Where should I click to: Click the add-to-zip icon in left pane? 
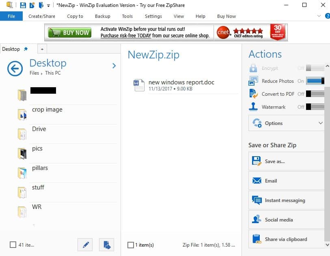(x=106, y=245)
